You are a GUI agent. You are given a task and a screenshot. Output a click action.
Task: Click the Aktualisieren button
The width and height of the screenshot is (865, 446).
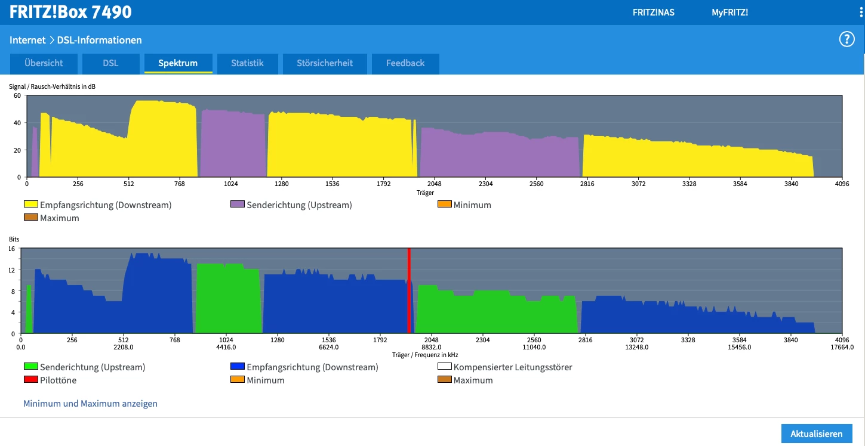[x=816, y=433]
